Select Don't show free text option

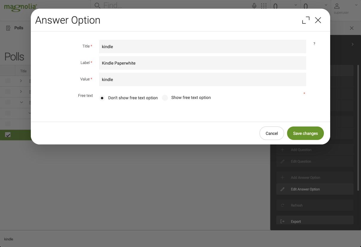(x=102, y=98)
